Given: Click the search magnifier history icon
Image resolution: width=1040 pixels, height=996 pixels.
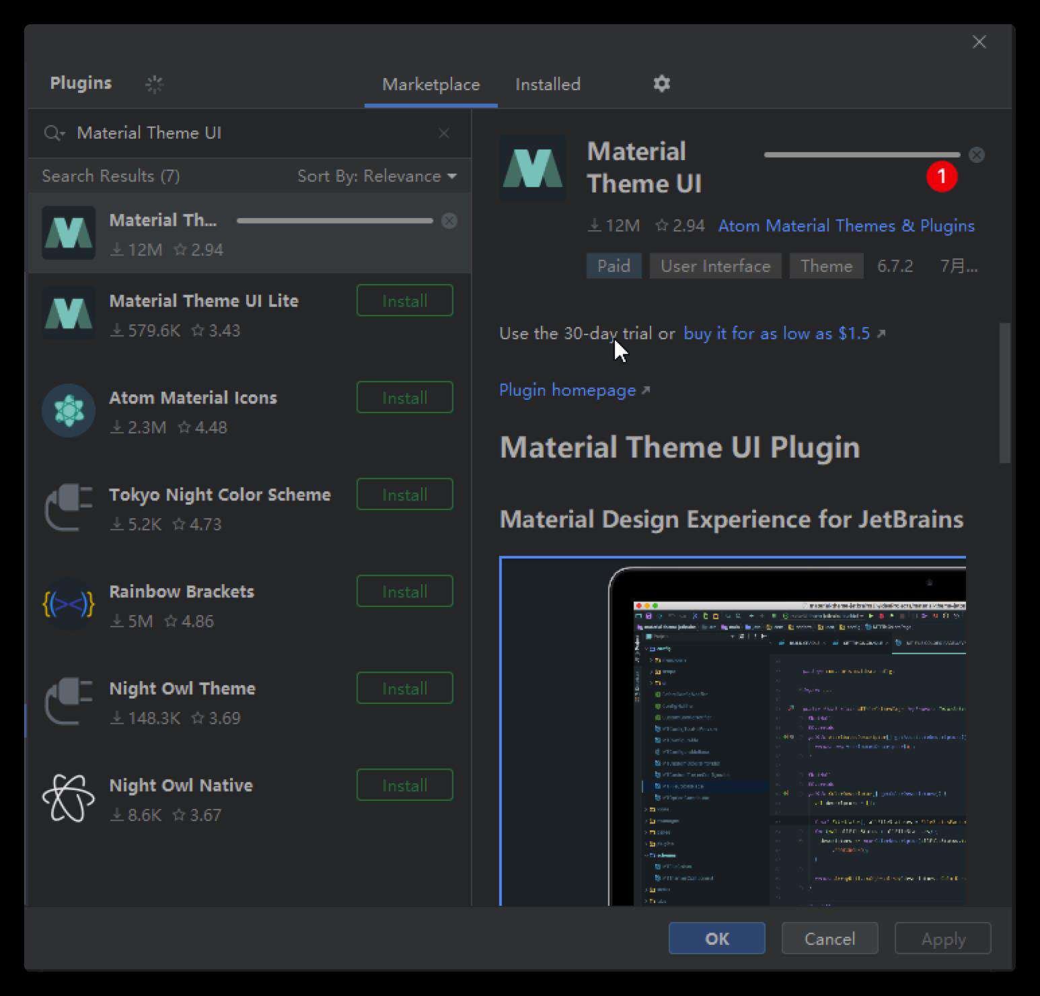Looking at the screenshot, I should coord(54,133).
